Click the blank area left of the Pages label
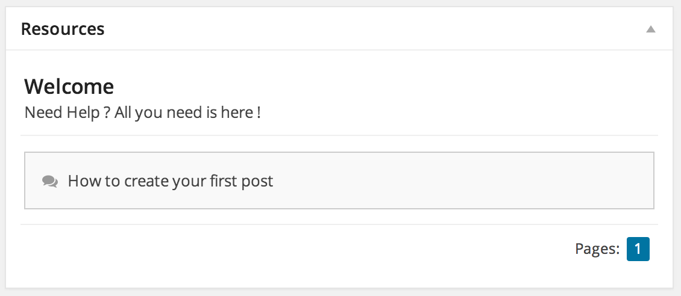681x296 pixels. [x=295, y=249]
